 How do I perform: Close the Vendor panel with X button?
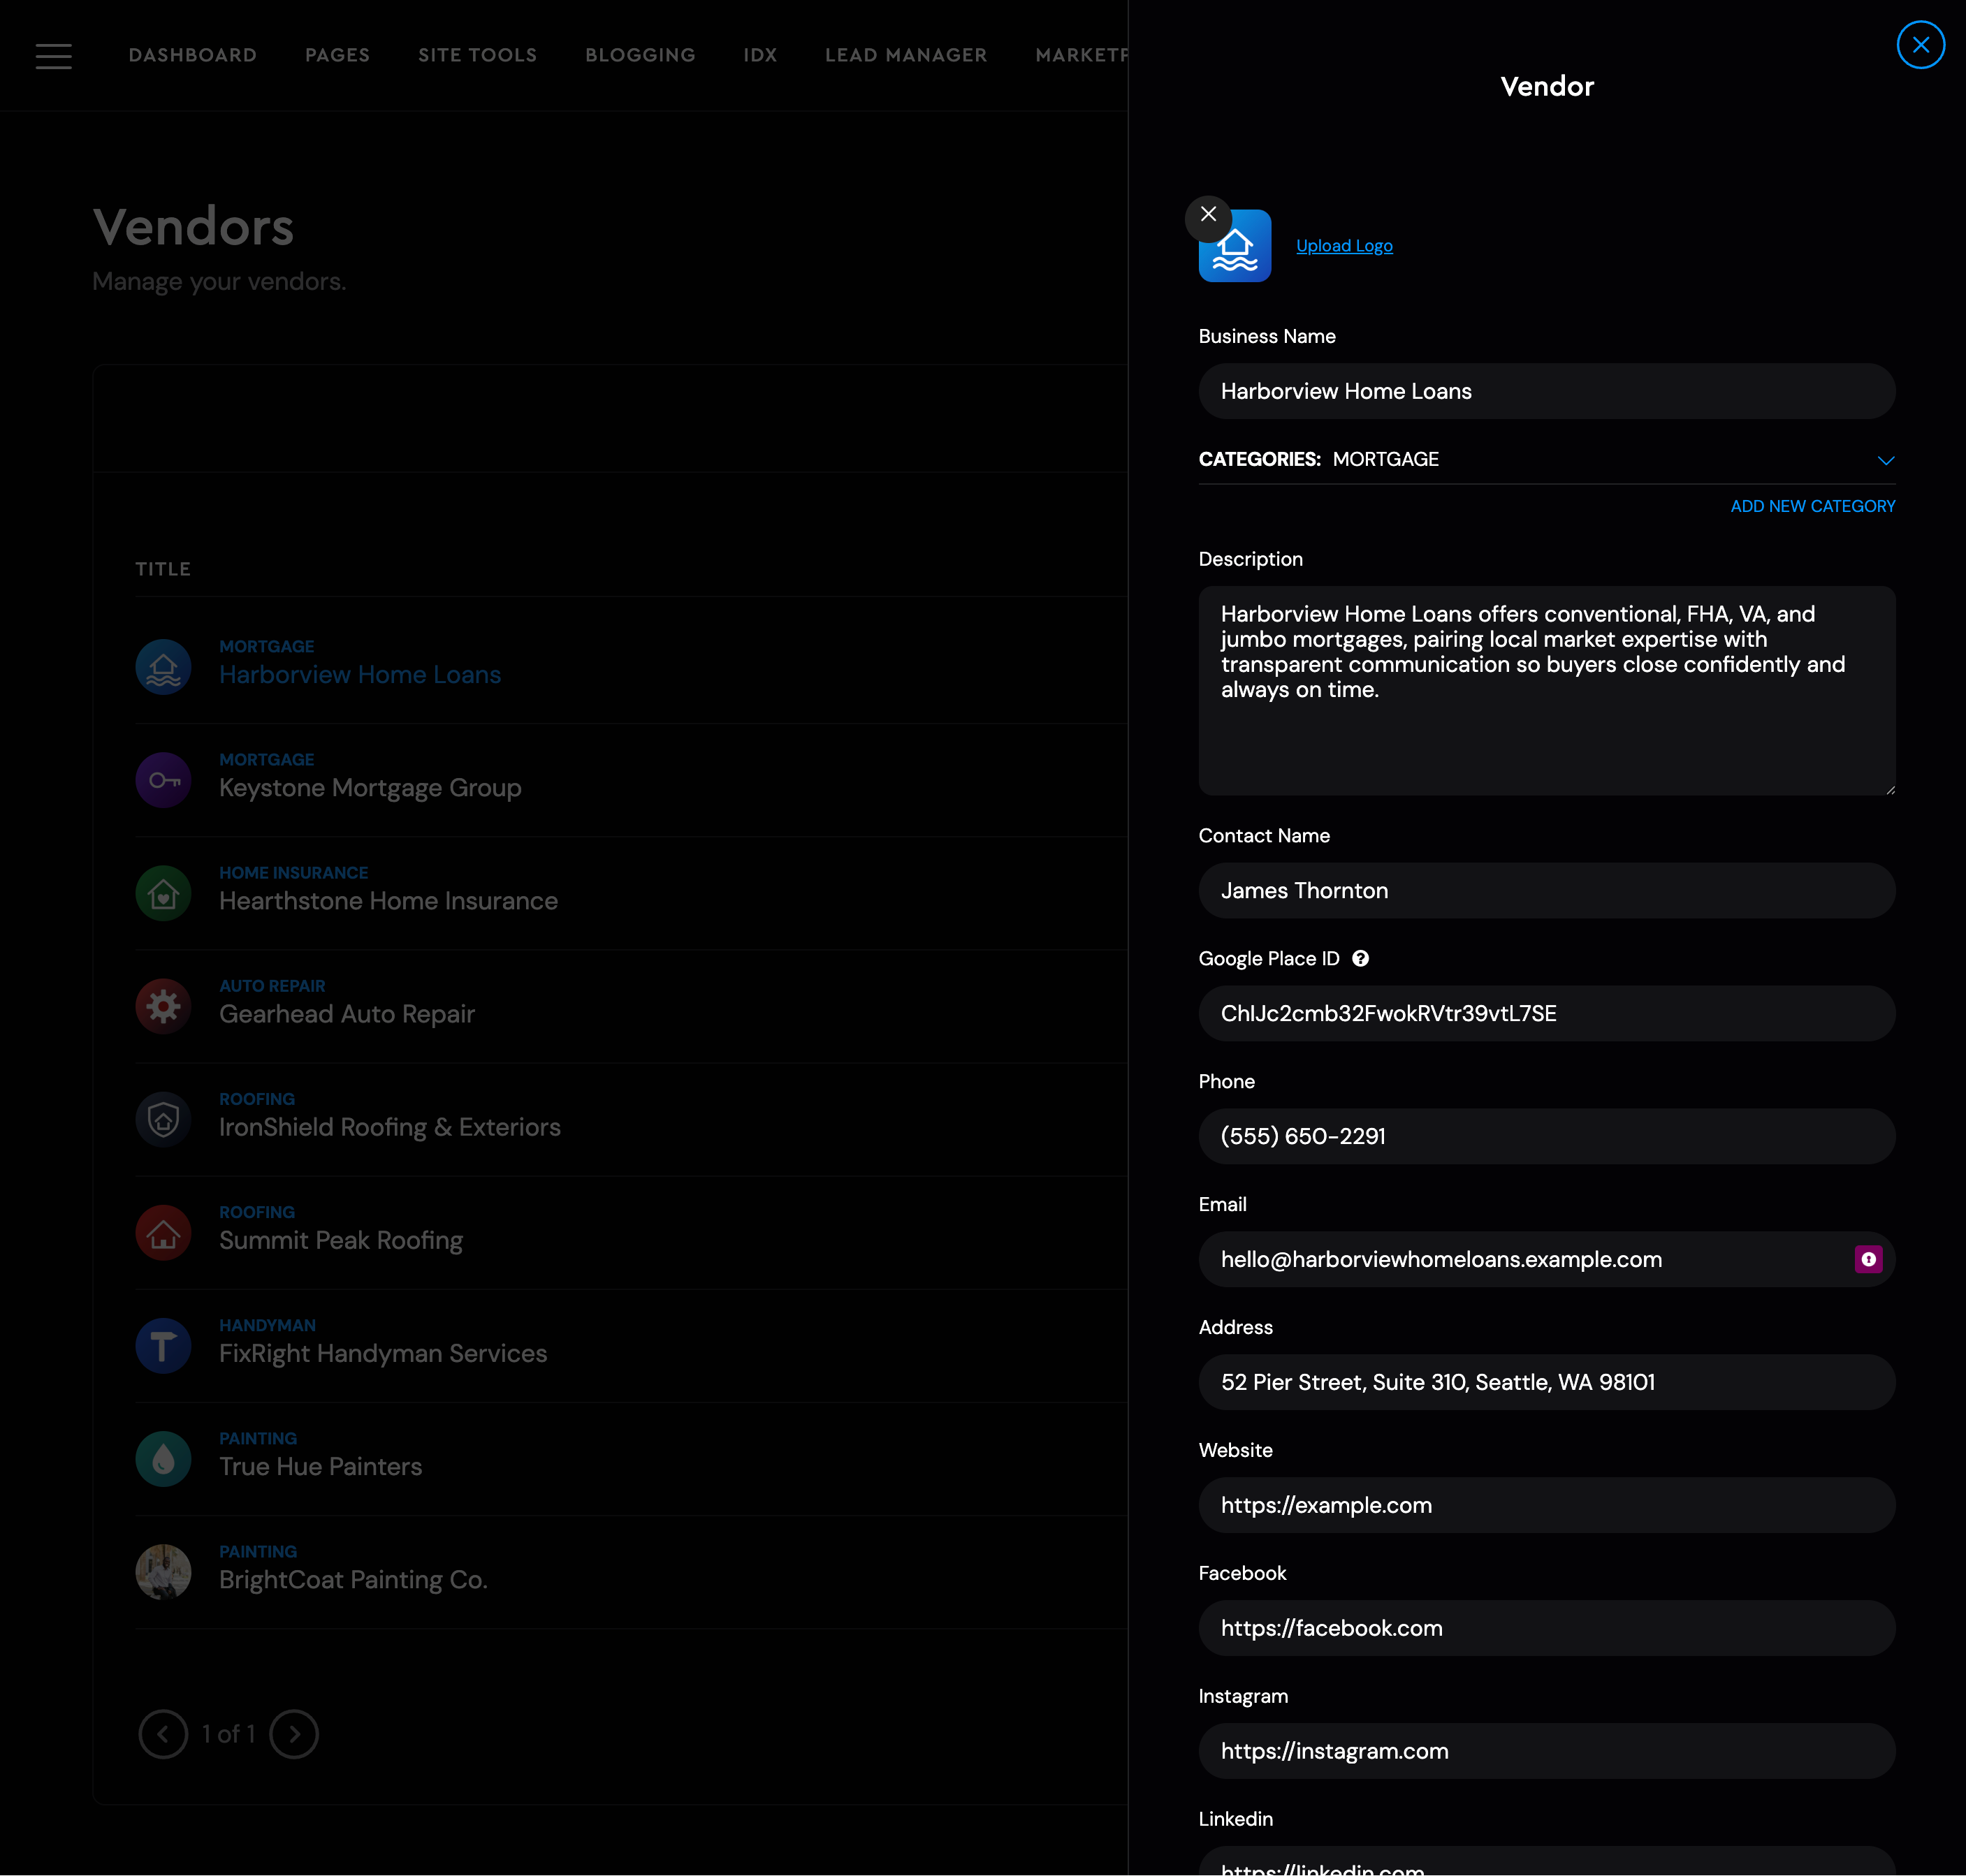tap(1920, 45)
